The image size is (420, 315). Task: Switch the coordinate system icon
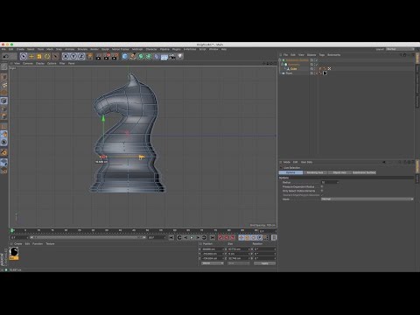pos(90,56)
